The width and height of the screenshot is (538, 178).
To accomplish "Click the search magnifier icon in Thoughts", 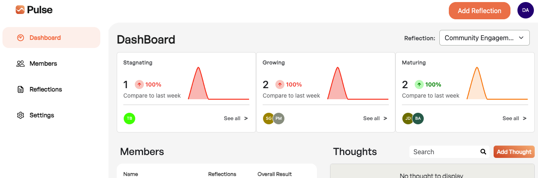I will [483, 152].
